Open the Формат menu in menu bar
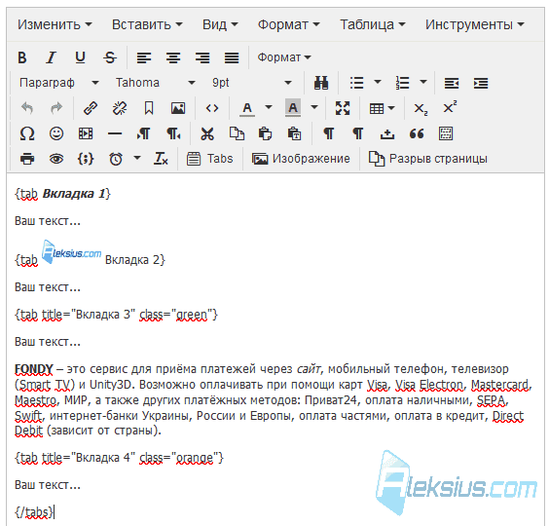This screenshot has height=526, width=549. click(289, 24)
